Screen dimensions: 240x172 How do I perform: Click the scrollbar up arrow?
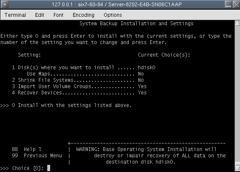coord(237,23)
